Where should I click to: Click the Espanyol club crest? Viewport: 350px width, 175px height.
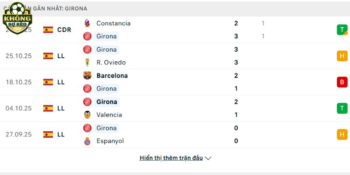click(87, 141)
